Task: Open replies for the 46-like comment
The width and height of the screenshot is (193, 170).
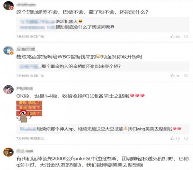Action: pos(186,37)
